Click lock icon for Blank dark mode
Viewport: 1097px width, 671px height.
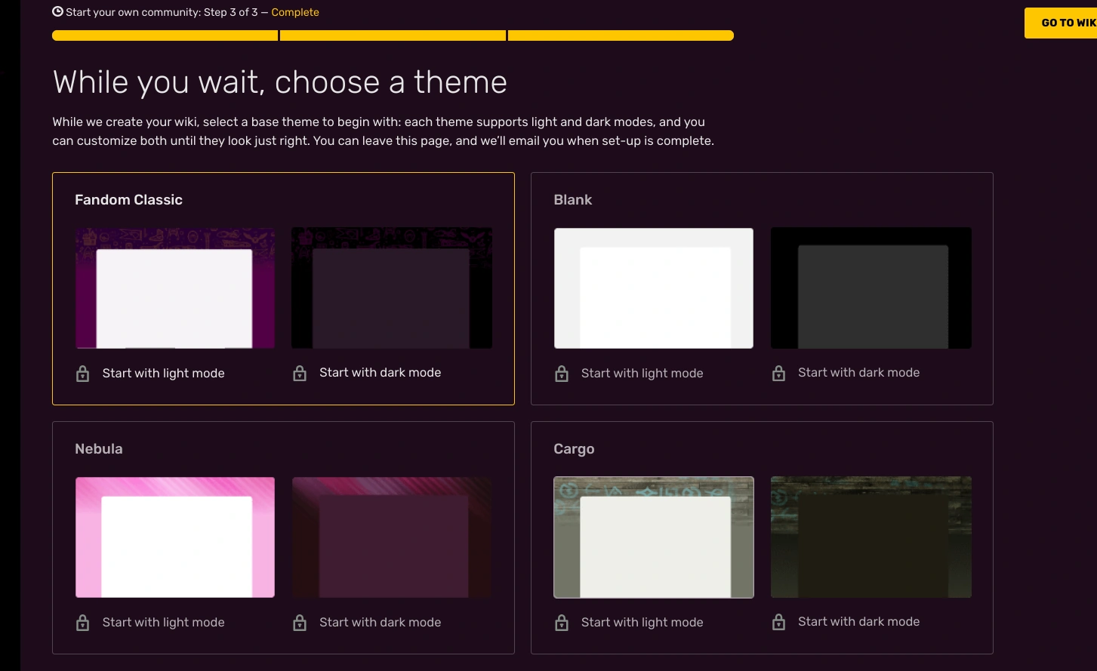[x=778, y=373]
